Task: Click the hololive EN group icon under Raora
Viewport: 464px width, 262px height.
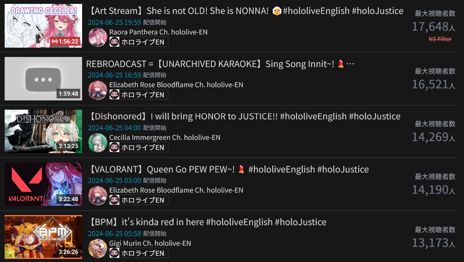Action: 115,42
